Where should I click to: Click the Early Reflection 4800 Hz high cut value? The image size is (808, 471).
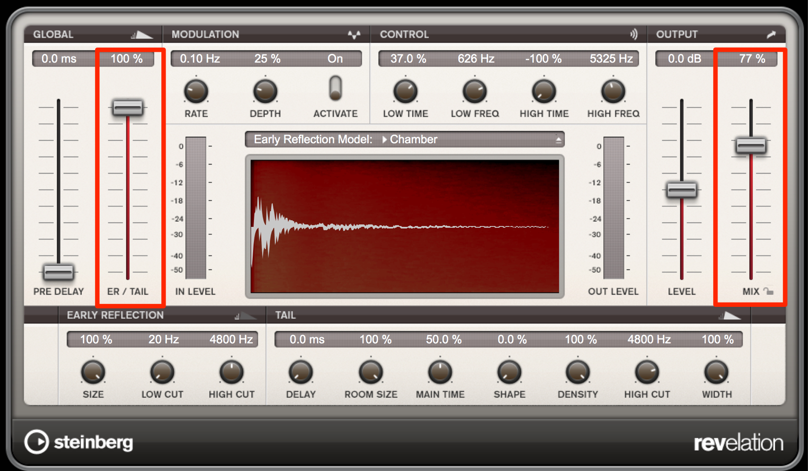click(x=231, y=339)
